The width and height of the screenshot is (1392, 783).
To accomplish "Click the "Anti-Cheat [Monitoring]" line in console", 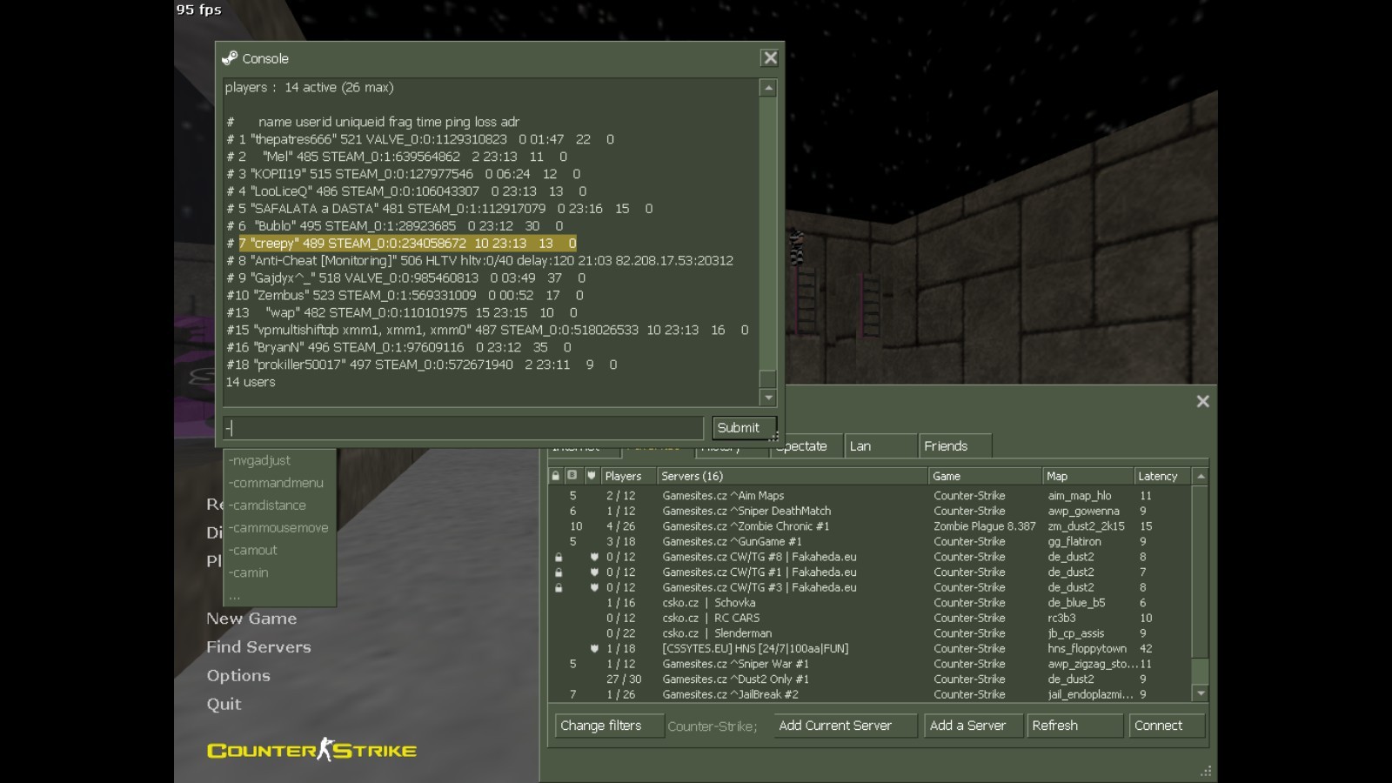I will click(x=480, y=261).
